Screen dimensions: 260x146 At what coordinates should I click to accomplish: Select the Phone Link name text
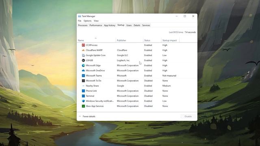[x=91, y=91]
